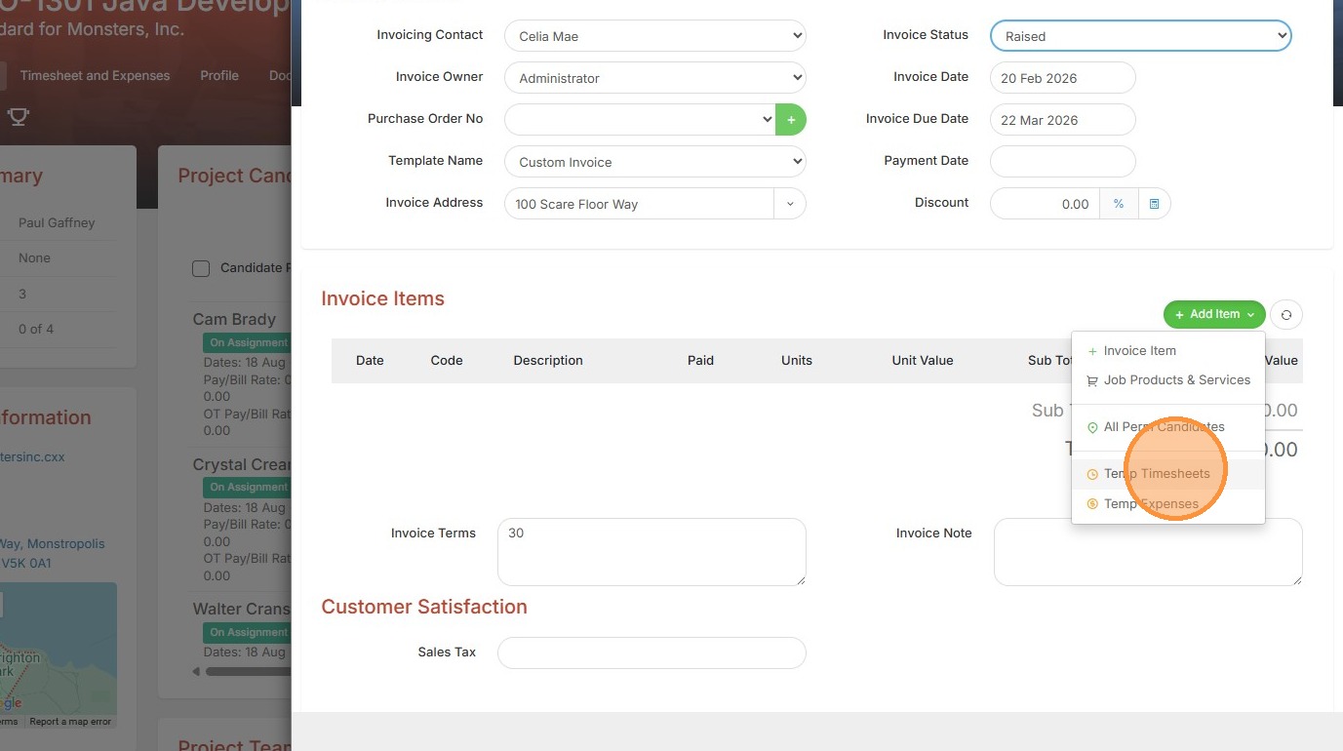The image size is (1343, 751).
Task: Choose Invoice Item from the Add Item menu
Action: pyautogui.click(x=1139, y=351)
